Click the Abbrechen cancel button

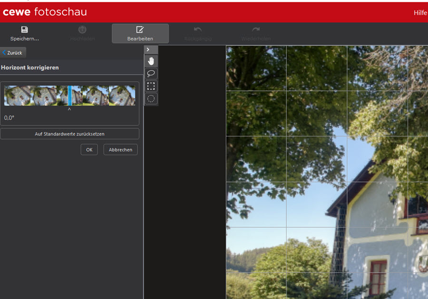tap(120, 149)
